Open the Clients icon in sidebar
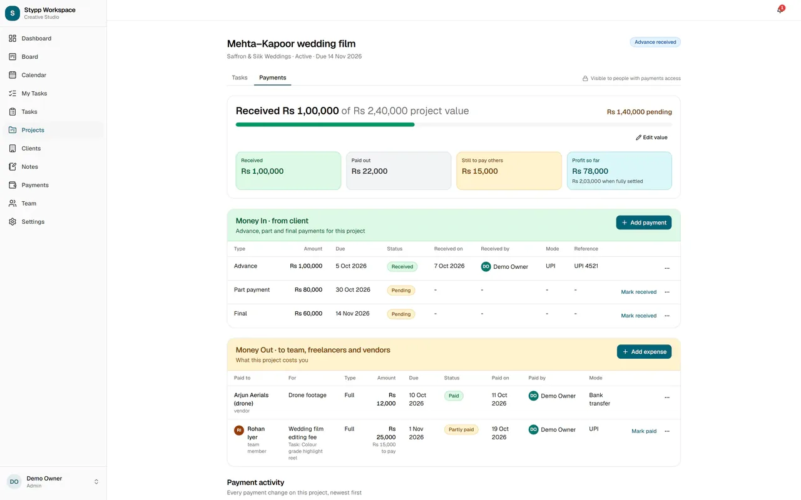 point(13,149)
